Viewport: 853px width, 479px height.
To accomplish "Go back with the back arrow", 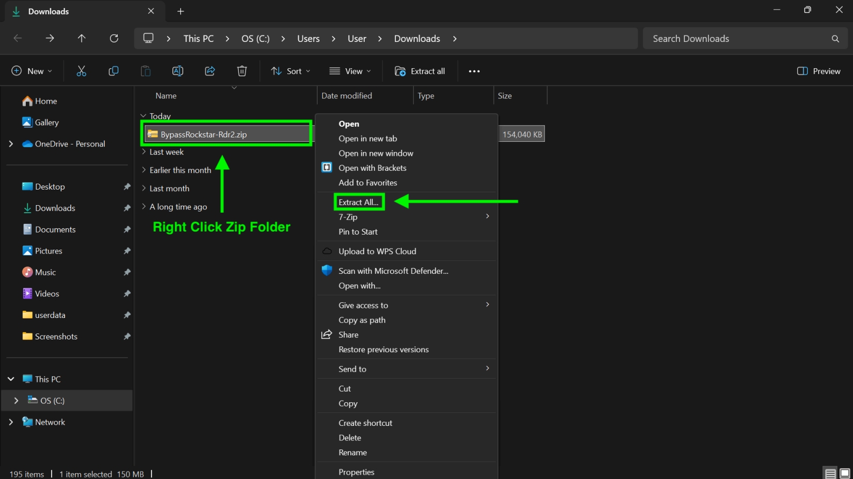I will pos(18,38).
